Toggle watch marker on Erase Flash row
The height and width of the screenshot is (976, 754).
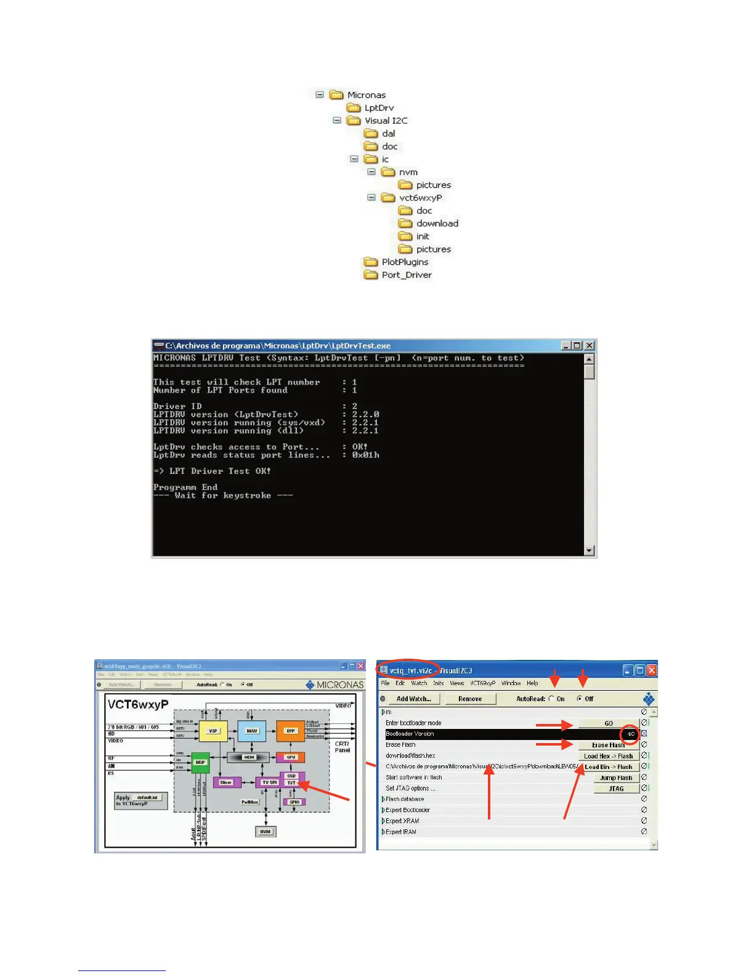pyautogui.click(x=644, y=745)
